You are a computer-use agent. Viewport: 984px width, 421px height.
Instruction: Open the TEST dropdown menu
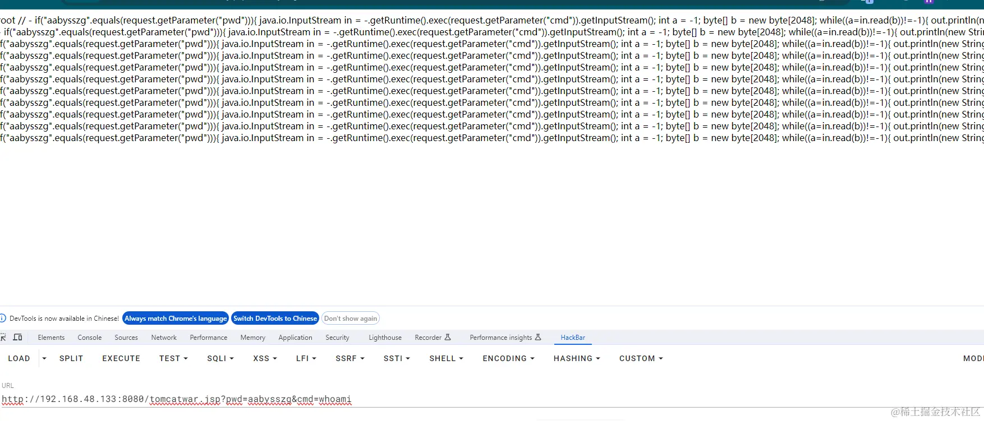pyautogui.click(x=173, y=358)
